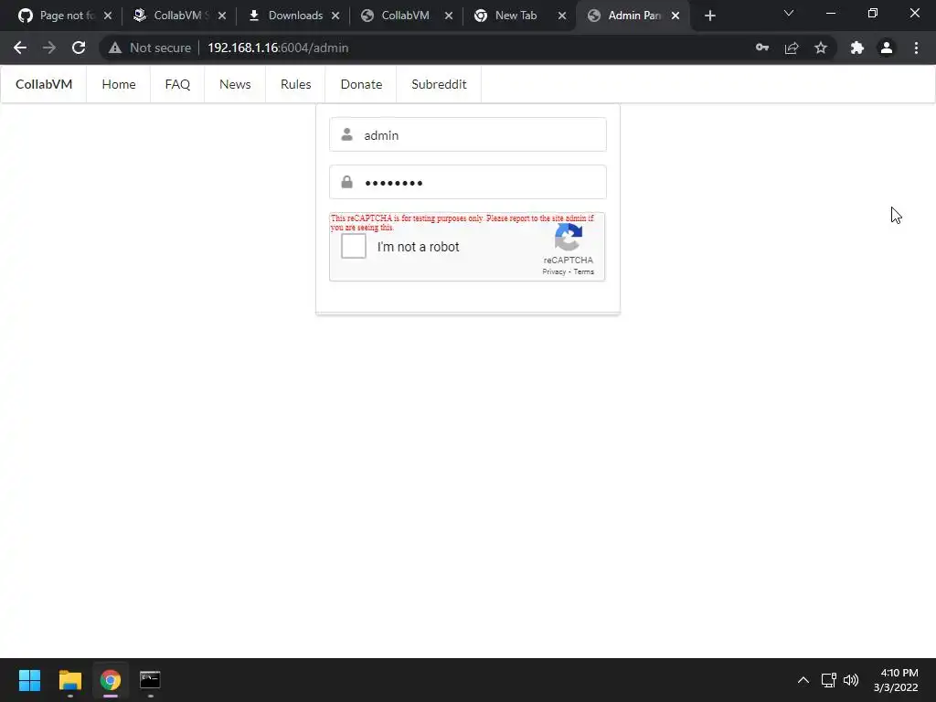Click the reCAPTCHA Terms link
The width and height of the screenshot is (936, 702).
pos(584,271)
